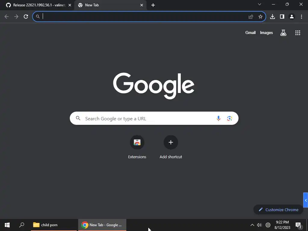308x231 pixels.
Task: Click the share this page icon
Action: (251, 17)
